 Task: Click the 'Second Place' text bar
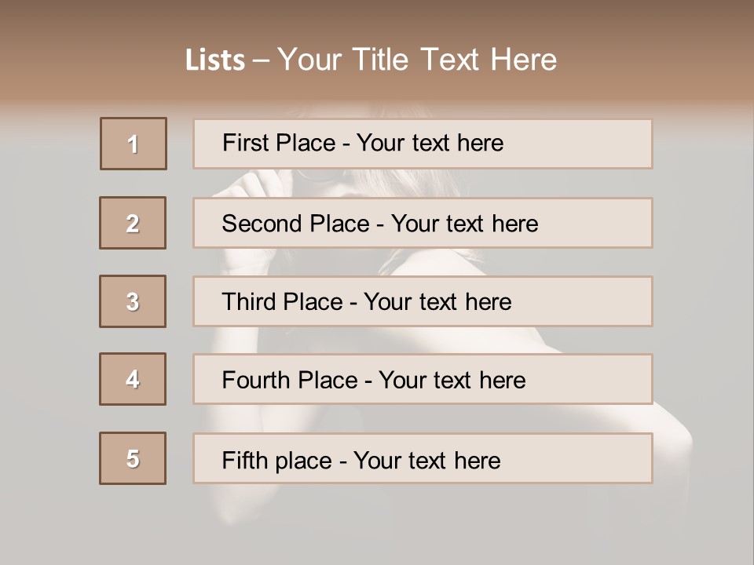pyautogui.click(x=423, y=223)
